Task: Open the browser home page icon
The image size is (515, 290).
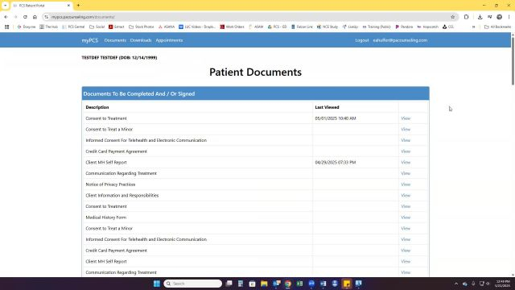Action: (x=35, y=17)
